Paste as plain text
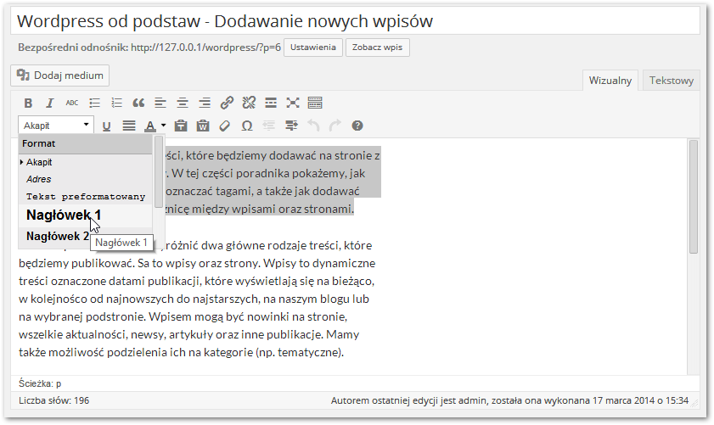Screen dimensions: 714x425 pyautogui.click(x=181, y=126)
